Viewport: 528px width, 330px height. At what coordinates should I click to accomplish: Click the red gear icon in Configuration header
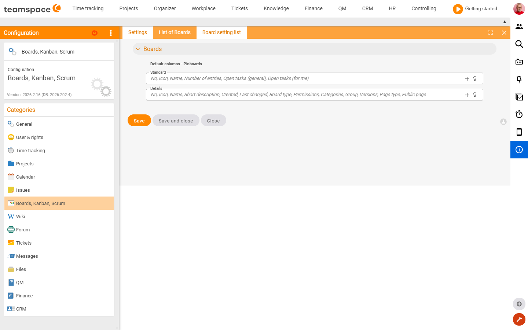pyautogui.click(x=95, y=33)
